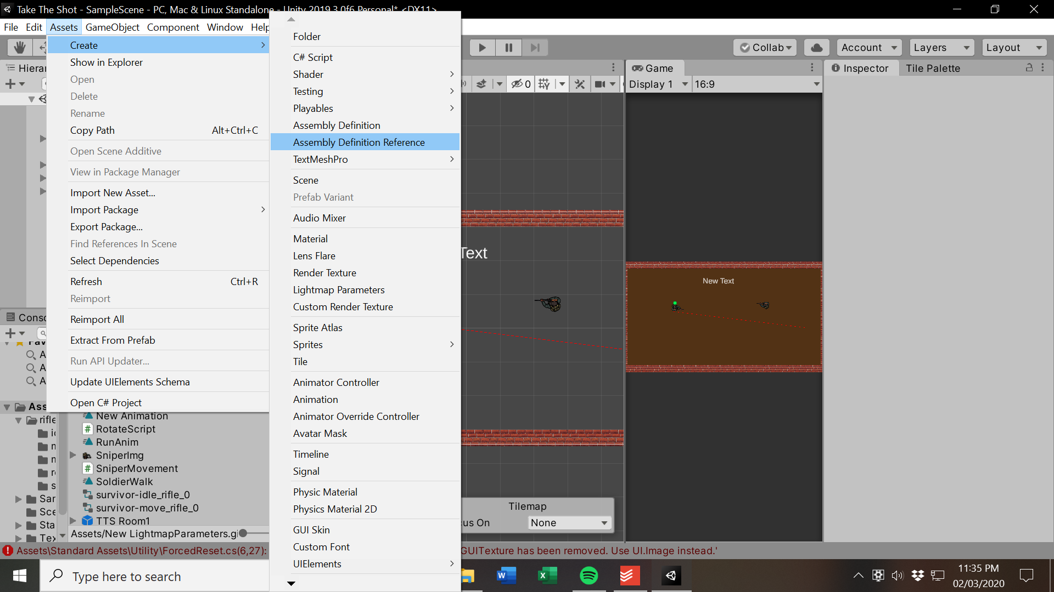Open the Layout dropdown menu
This screenshot has width=1054, height=592.
click(1013, 47)
